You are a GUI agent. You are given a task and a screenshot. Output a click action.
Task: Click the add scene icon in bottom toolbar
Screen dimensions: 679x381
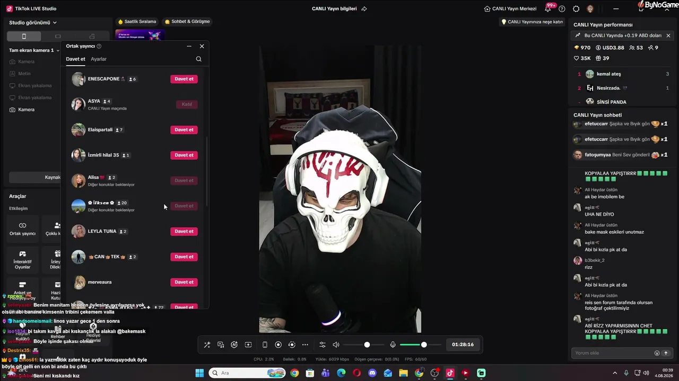pos(248,344)
